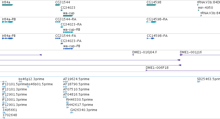The width and height of the screenshot is (220, 119).
Task: Click the wa-cup gene bar
Action: click(x=68, y=16)
